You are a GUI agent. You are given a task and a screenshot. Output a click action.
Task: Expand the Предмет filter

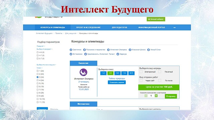[x=41, y=46]
